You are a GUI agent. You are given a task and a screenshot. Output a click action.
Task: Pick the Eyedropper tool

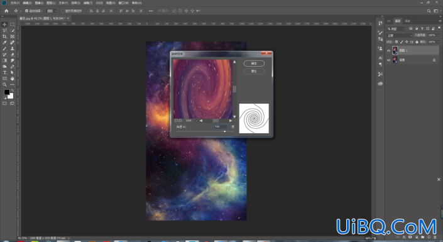click(x=4, y=42)
